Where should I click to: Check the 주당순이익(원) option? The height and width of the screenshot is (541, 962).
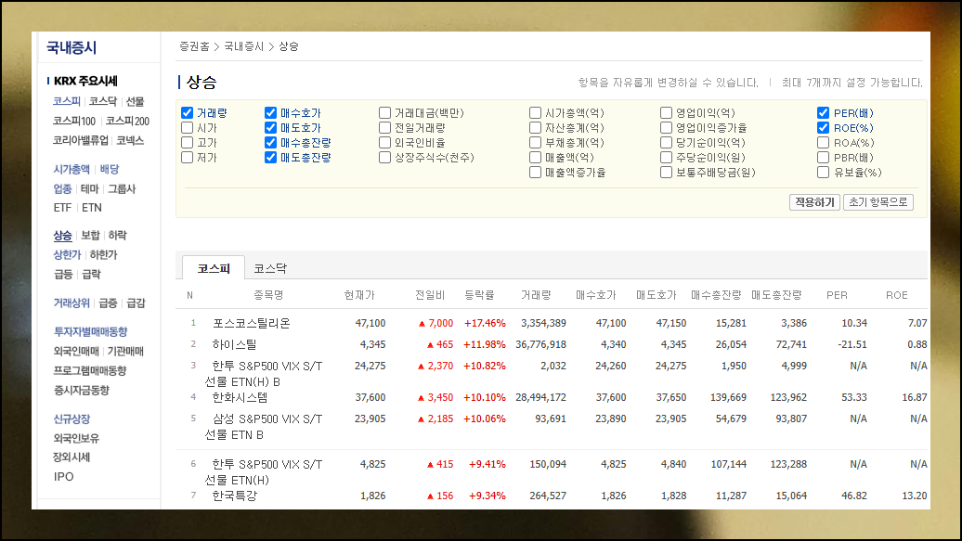(666, 158)
